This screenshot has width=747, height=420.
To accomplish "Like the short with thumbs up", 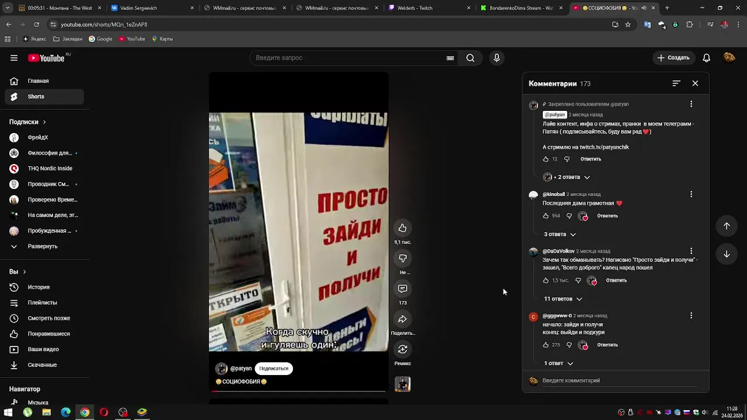I will click(x=403, y=228).
